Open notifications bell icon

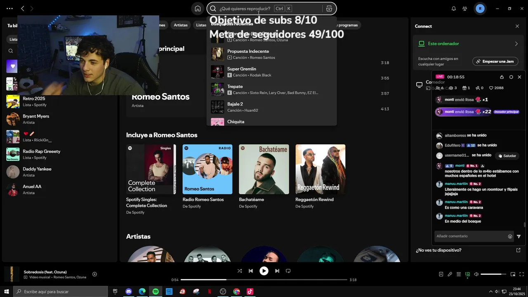click(454, 8)
